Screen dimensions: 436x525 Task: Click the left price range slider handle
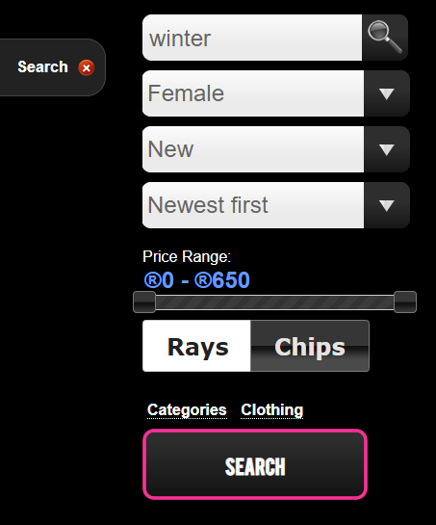coord(144,302)
